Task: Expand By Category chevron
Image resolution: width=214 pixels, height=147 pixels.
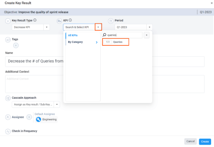Action: pos(97,42)
